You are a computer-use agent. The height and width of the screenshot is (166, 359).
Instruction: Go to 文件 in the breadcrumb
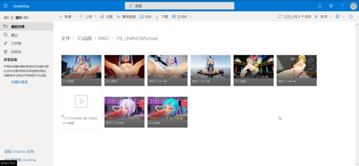point(65,39)
